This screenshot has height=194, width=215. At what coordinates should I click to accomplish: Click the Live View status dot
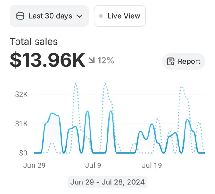tap(101, 16)
